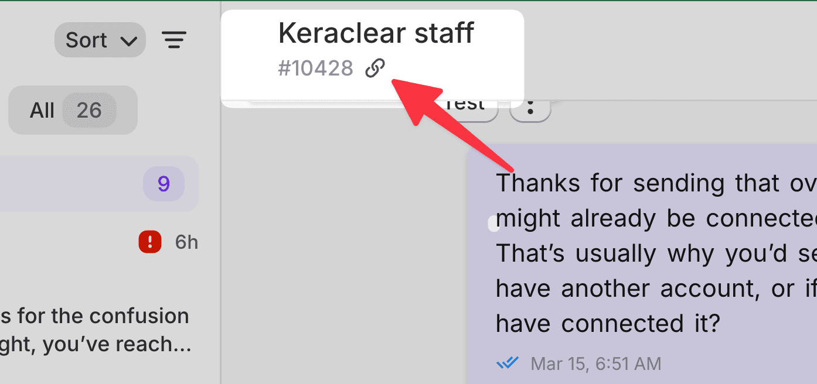Select the All conversations tab
The image size is (817, 384).
click(73, 110)
